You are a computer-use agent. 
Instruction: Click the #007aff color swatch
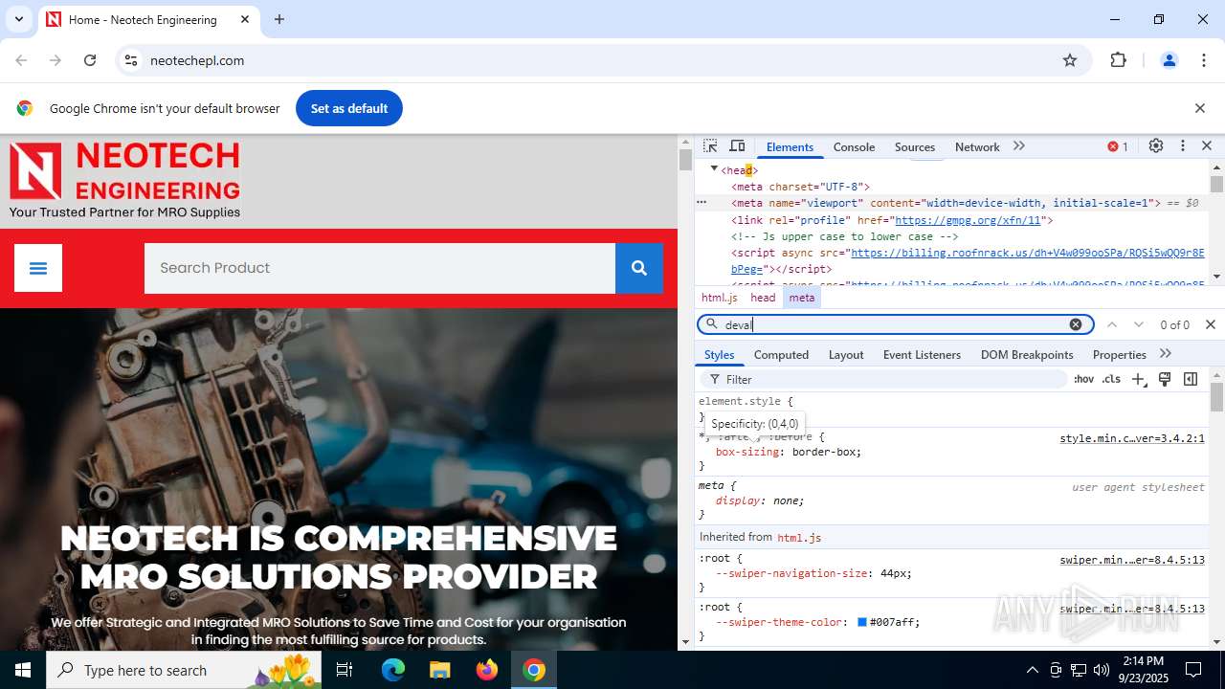coord(861,622)
